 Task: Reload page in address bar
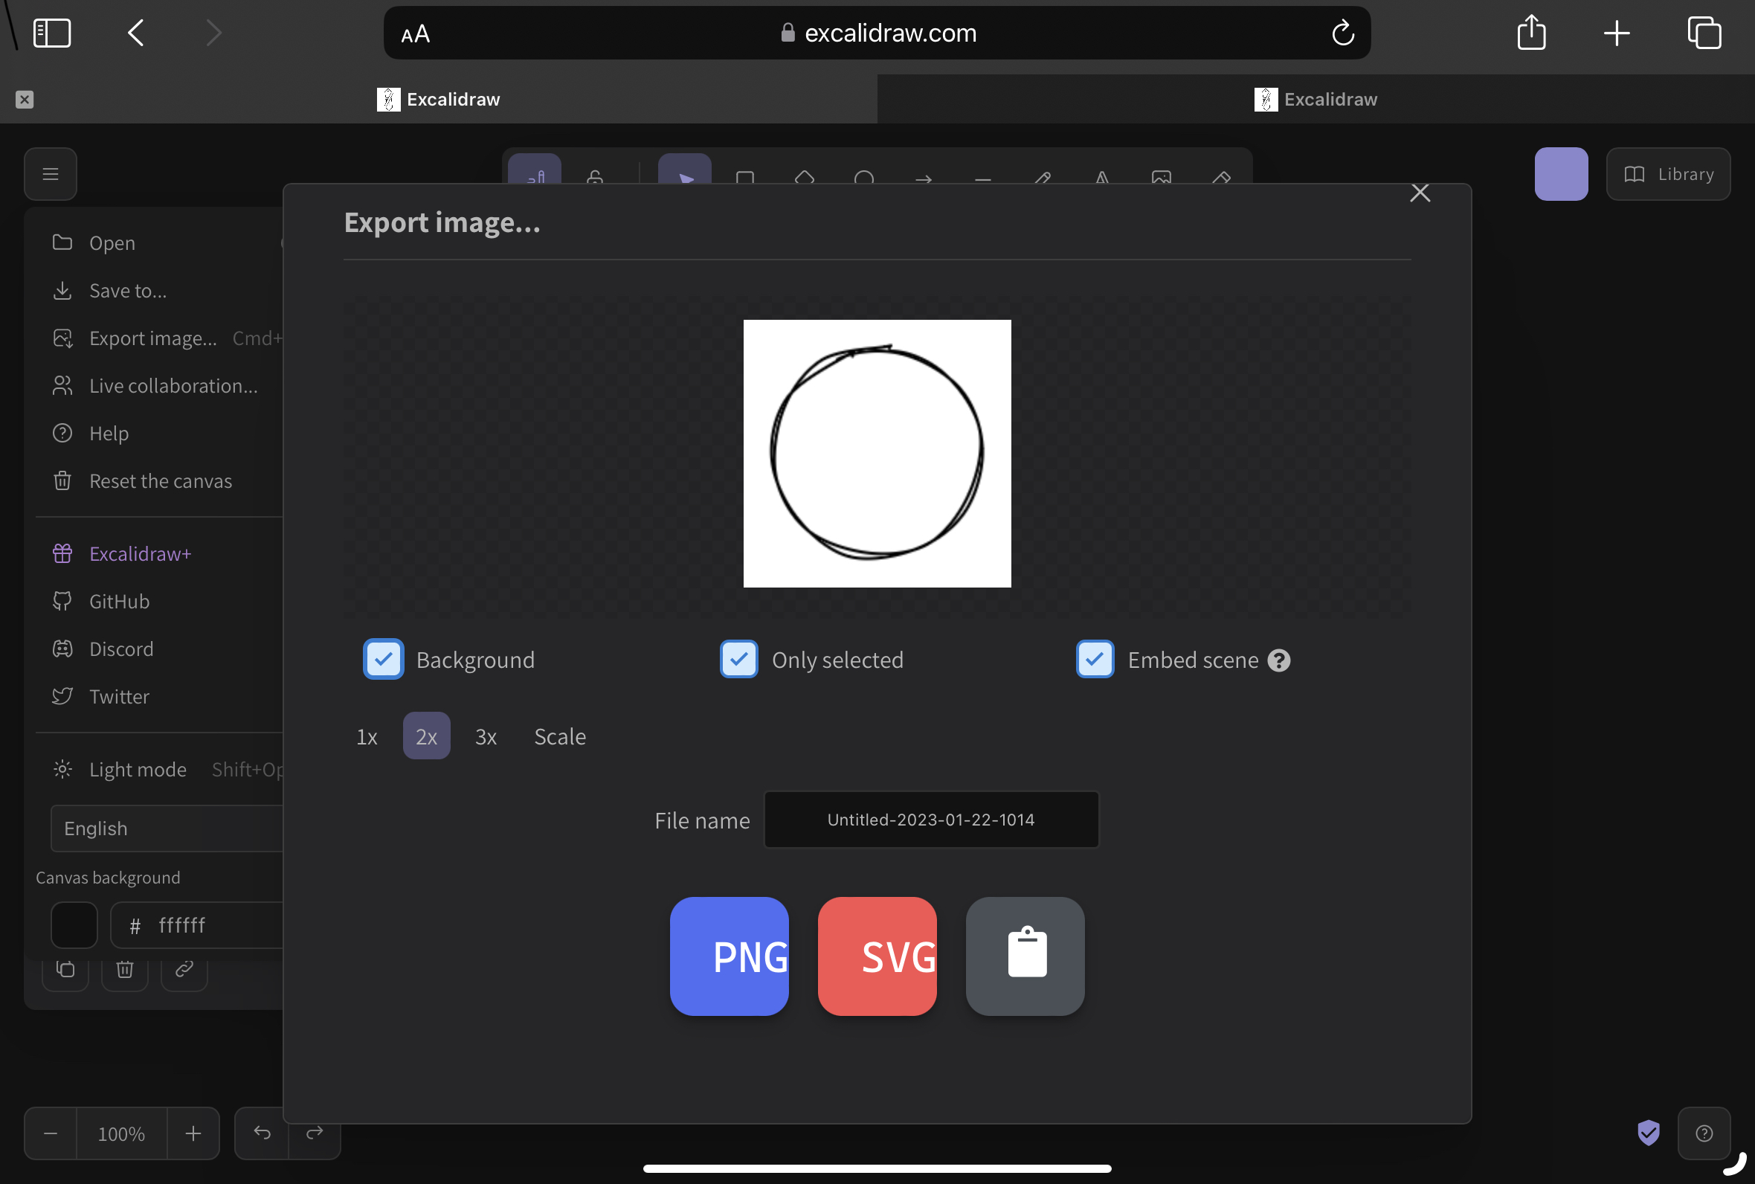[1343, 33]
